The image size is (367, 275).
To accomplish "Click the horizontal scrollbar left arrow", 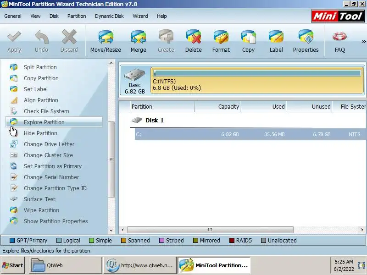I will click(122, 230).
